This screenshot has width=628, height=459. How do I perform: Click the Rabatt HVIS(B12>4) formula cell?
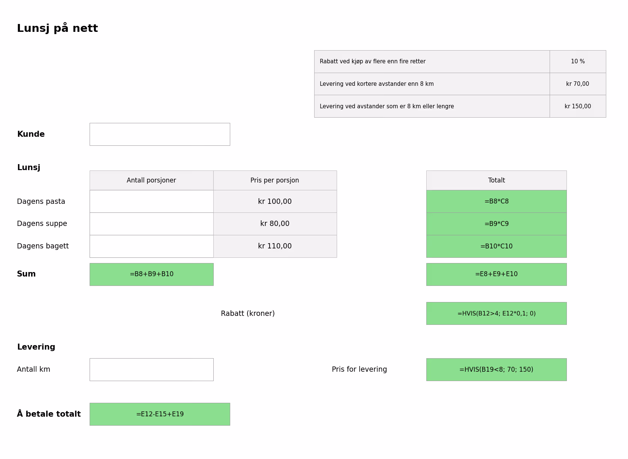(x=496, y=313)
